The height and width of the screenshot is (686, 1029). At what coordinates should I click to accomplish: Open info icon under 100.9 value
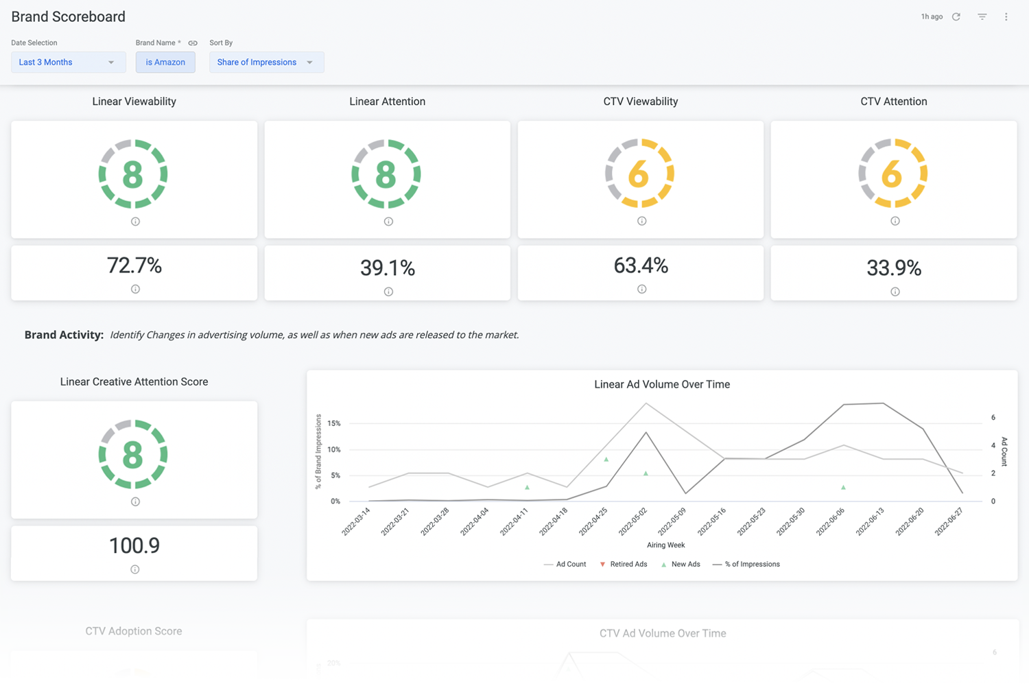[135, 569]
